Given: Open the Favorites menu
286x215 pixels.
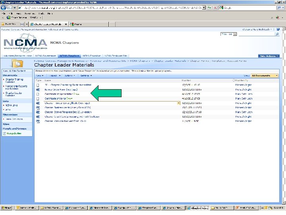Looking at the screenshot, I should [30, 14].
